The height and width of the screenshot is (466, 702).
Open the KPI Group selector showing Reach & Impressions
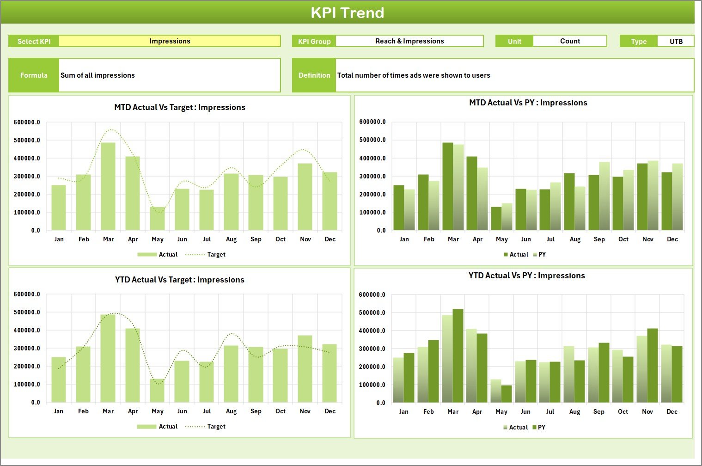409,41
